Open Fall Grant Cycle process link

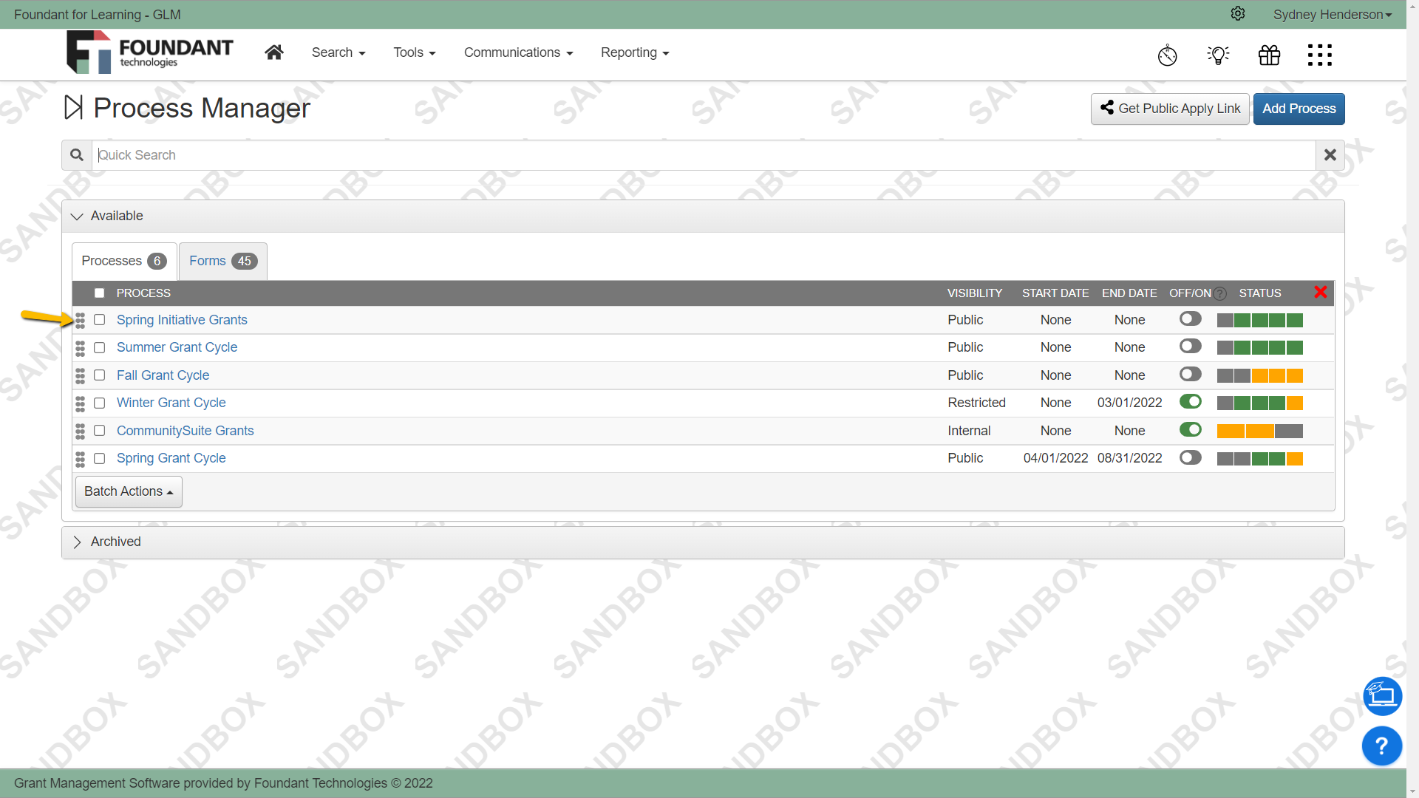tap(163, 375)
